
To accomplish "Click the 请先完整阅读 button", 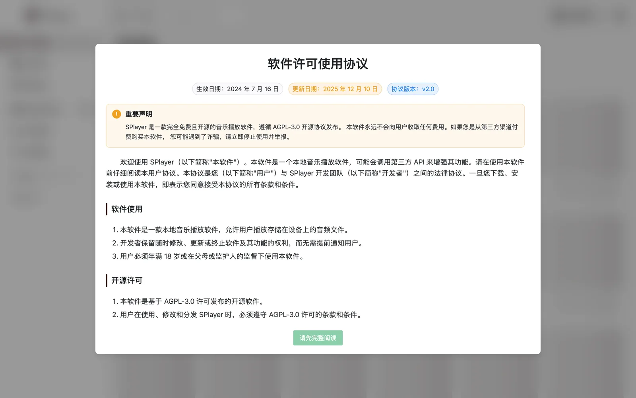I will pyautogui.click(x=318, y=338).
